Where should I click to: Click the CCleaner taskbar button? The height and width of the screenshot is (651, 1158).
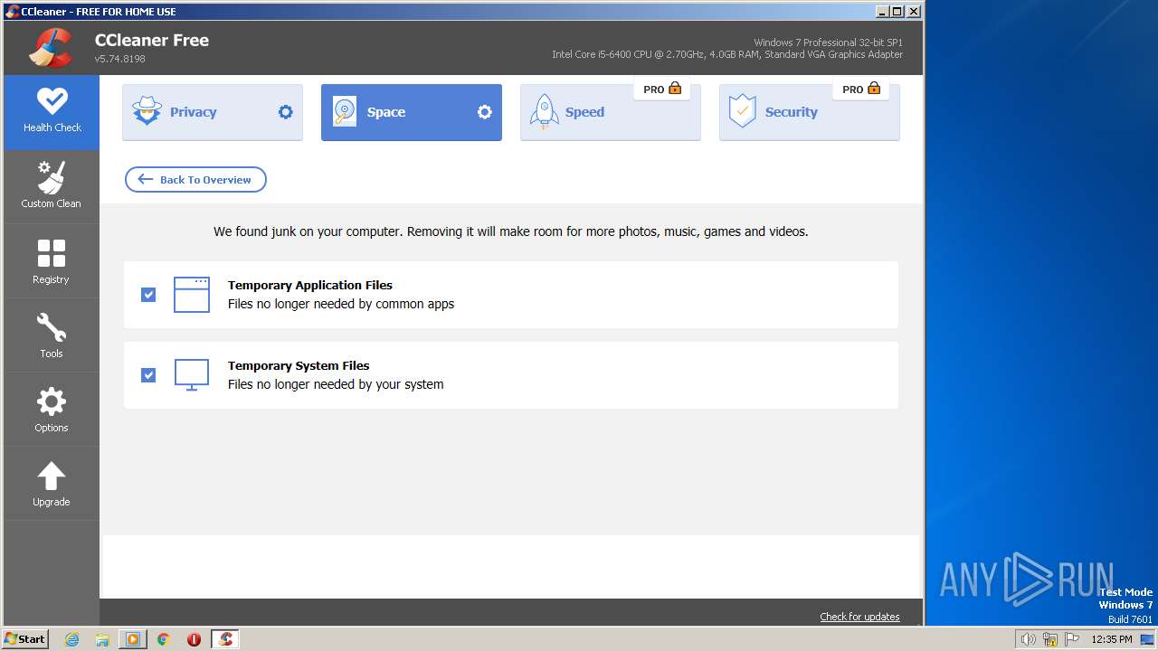coord(225,639)
